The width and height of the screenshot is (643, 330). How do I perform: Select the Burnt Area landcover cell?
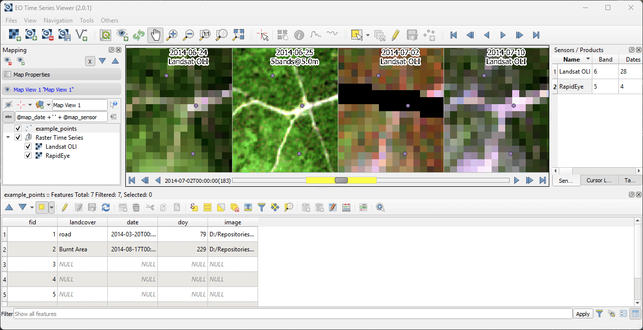(83, 249)
